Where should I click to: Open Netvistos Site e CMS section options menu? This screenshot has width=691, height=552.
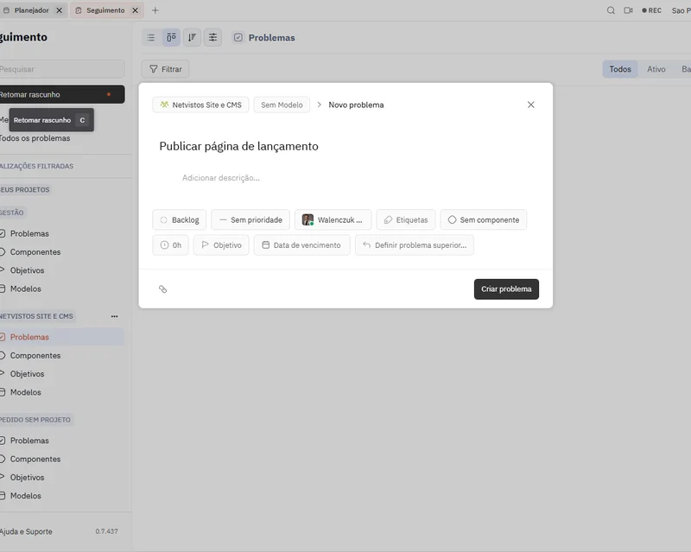tap(115, 316)
